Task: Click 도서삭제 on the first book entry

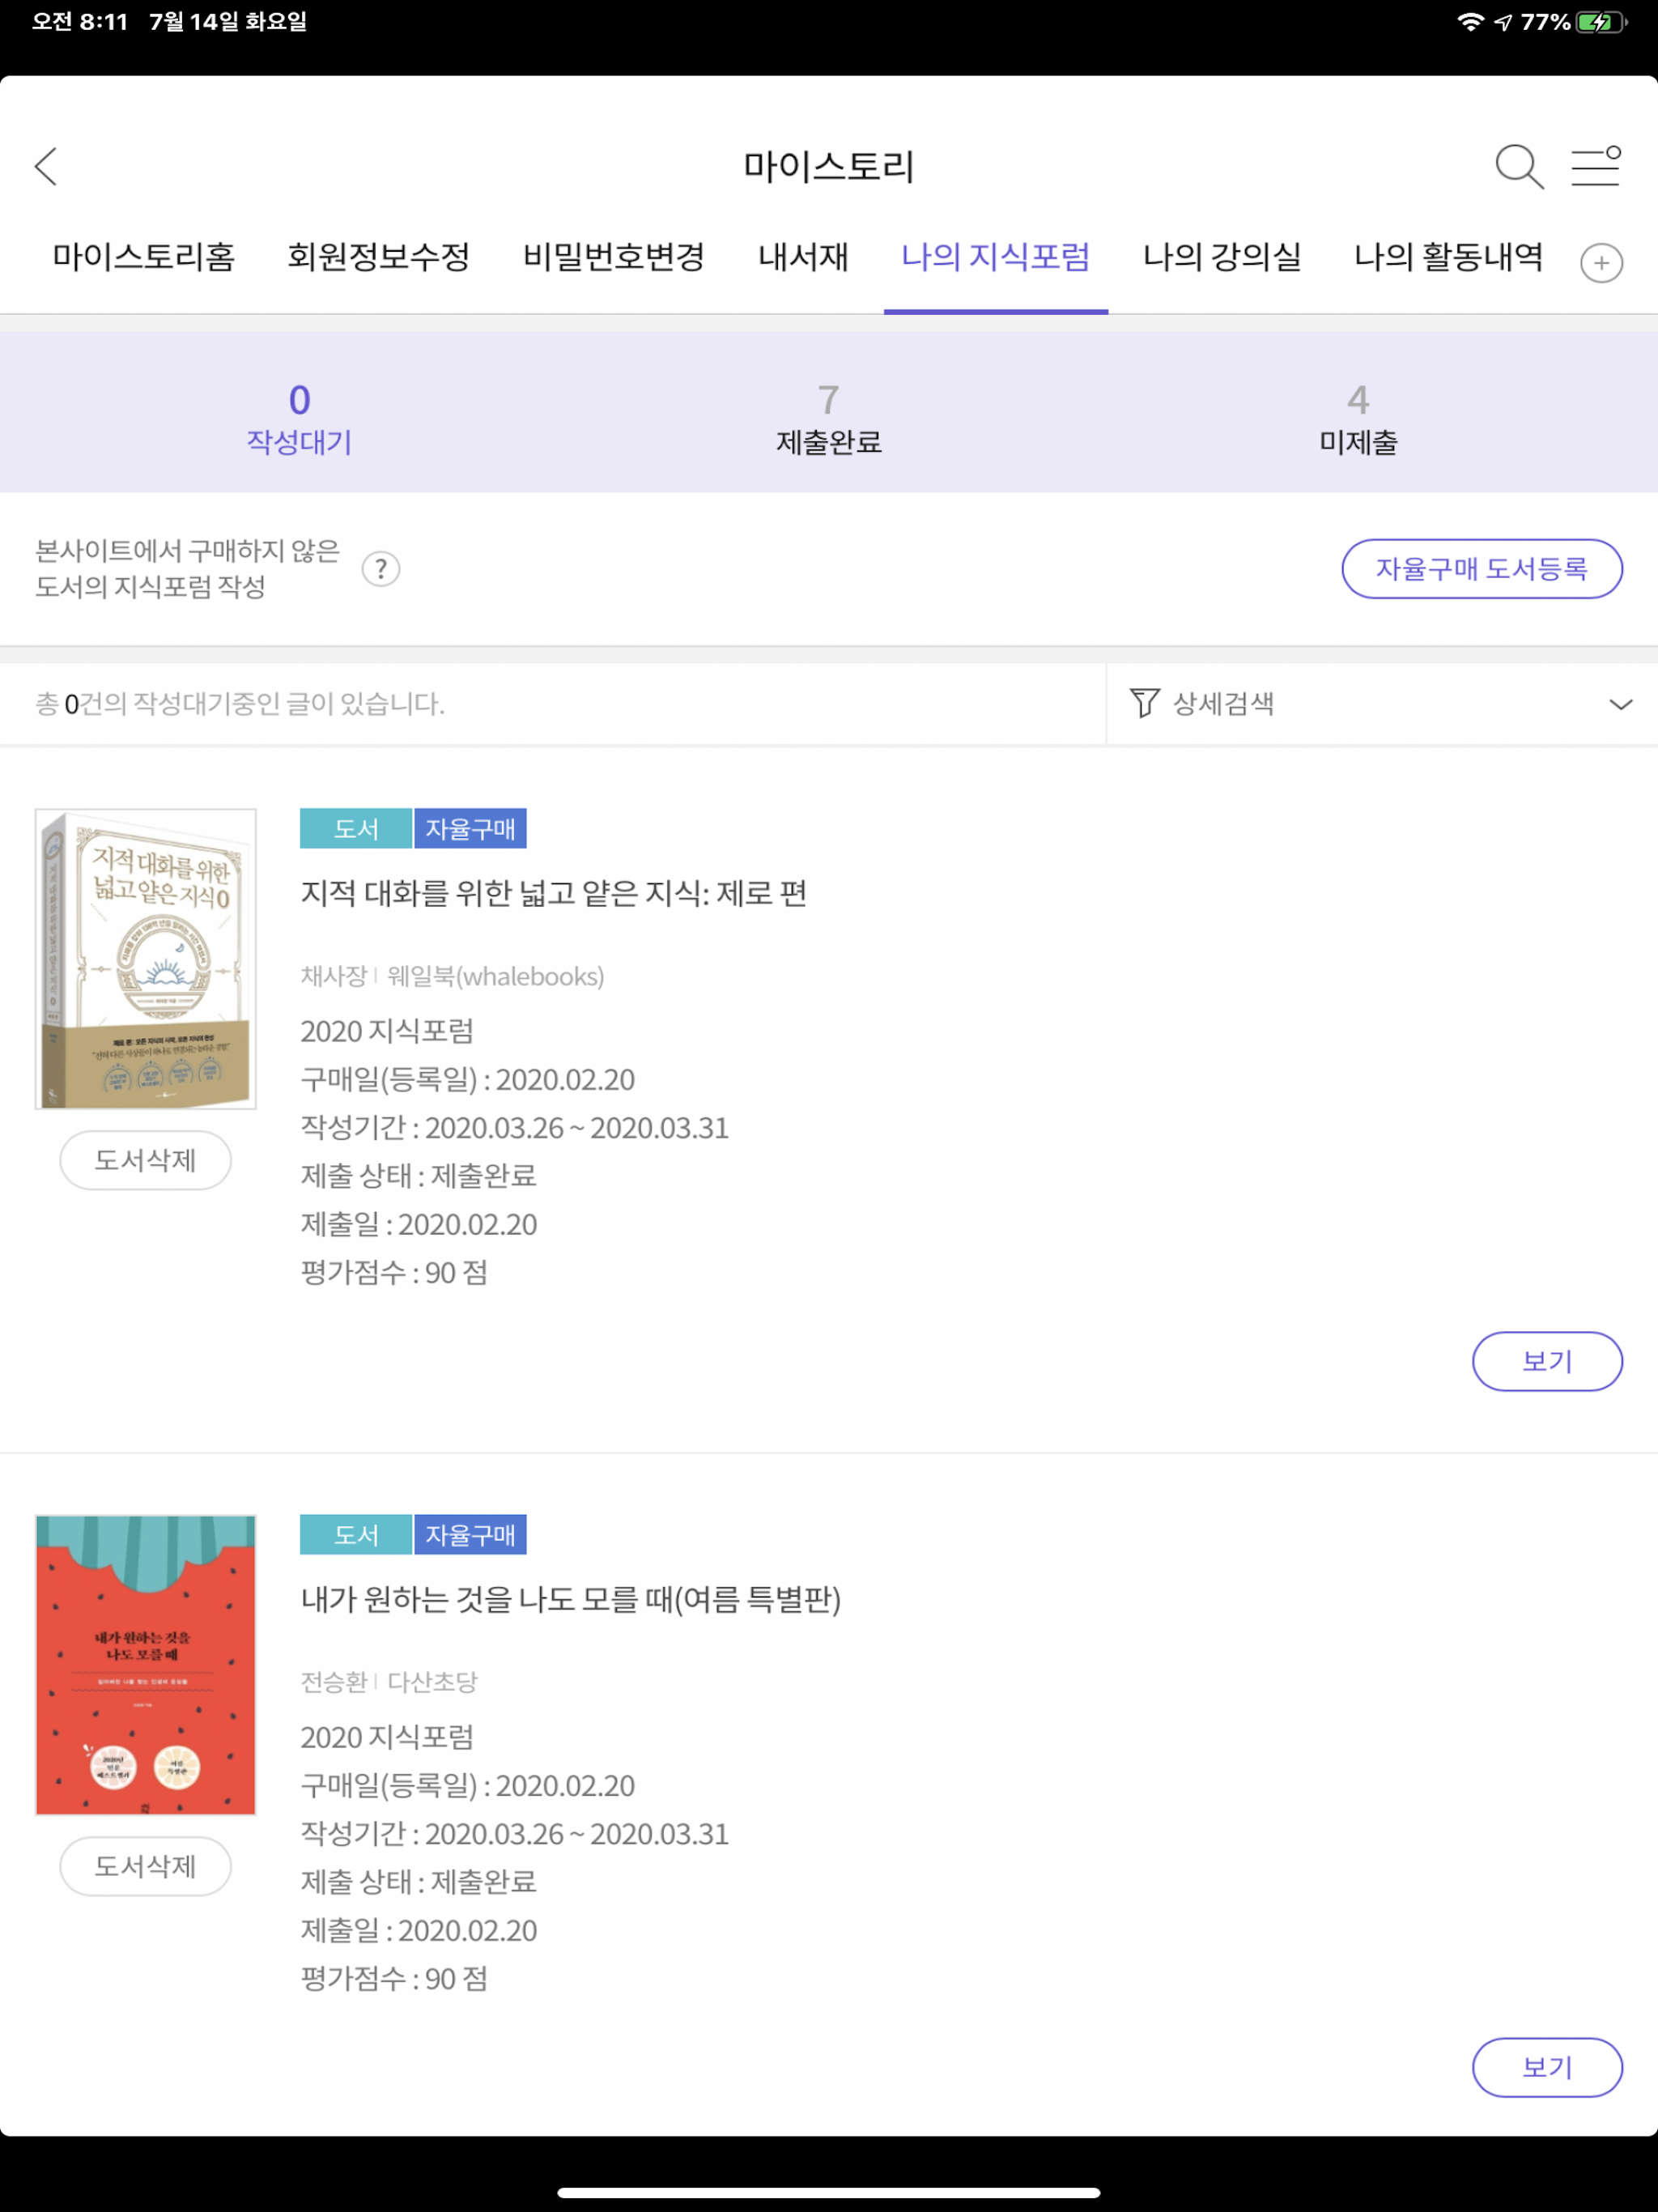Action: tap(145, 1160)
